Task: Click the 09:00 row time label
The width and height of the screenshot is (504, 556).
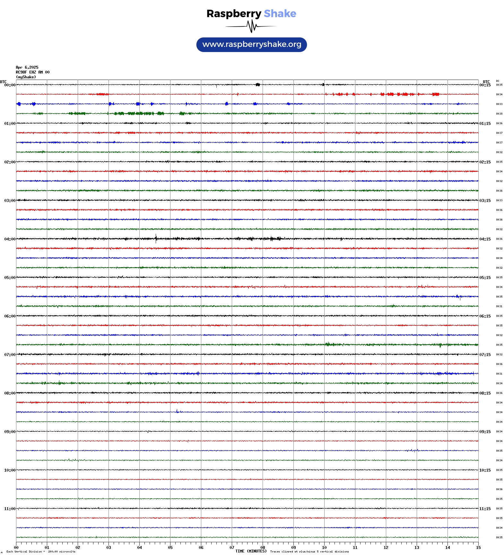Action: tap(10, 432)
